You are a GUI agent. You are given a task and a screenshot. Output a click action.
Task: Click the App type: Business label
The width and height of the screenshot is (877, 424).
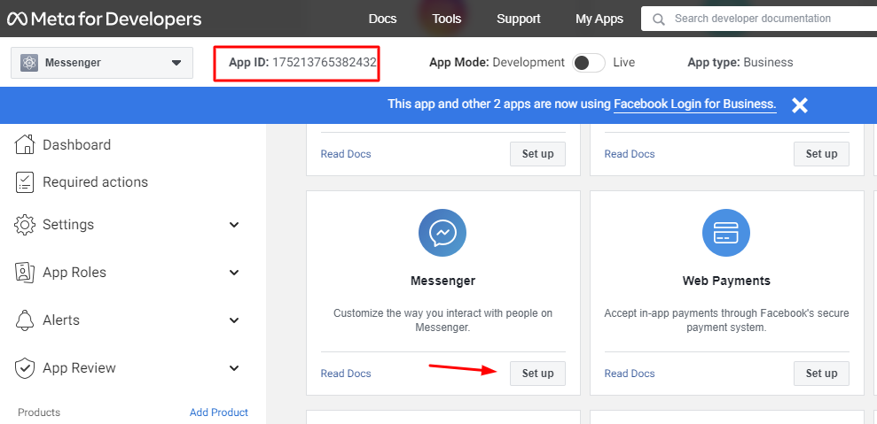coord(740,63)
